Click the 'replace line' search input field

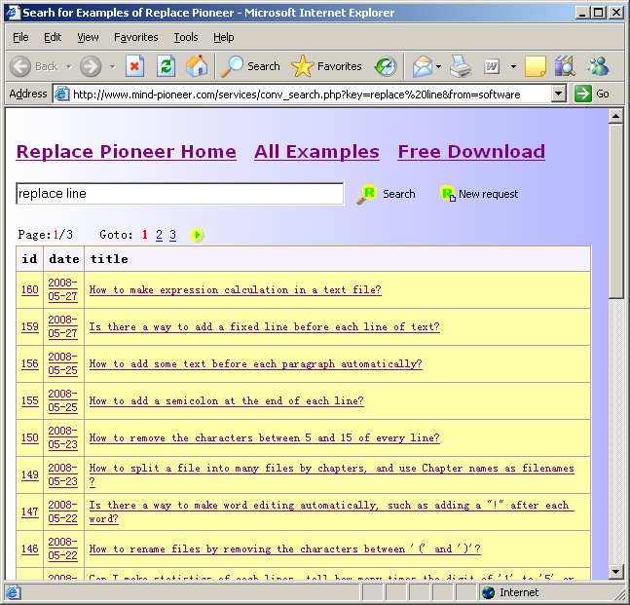click(180, 194)
